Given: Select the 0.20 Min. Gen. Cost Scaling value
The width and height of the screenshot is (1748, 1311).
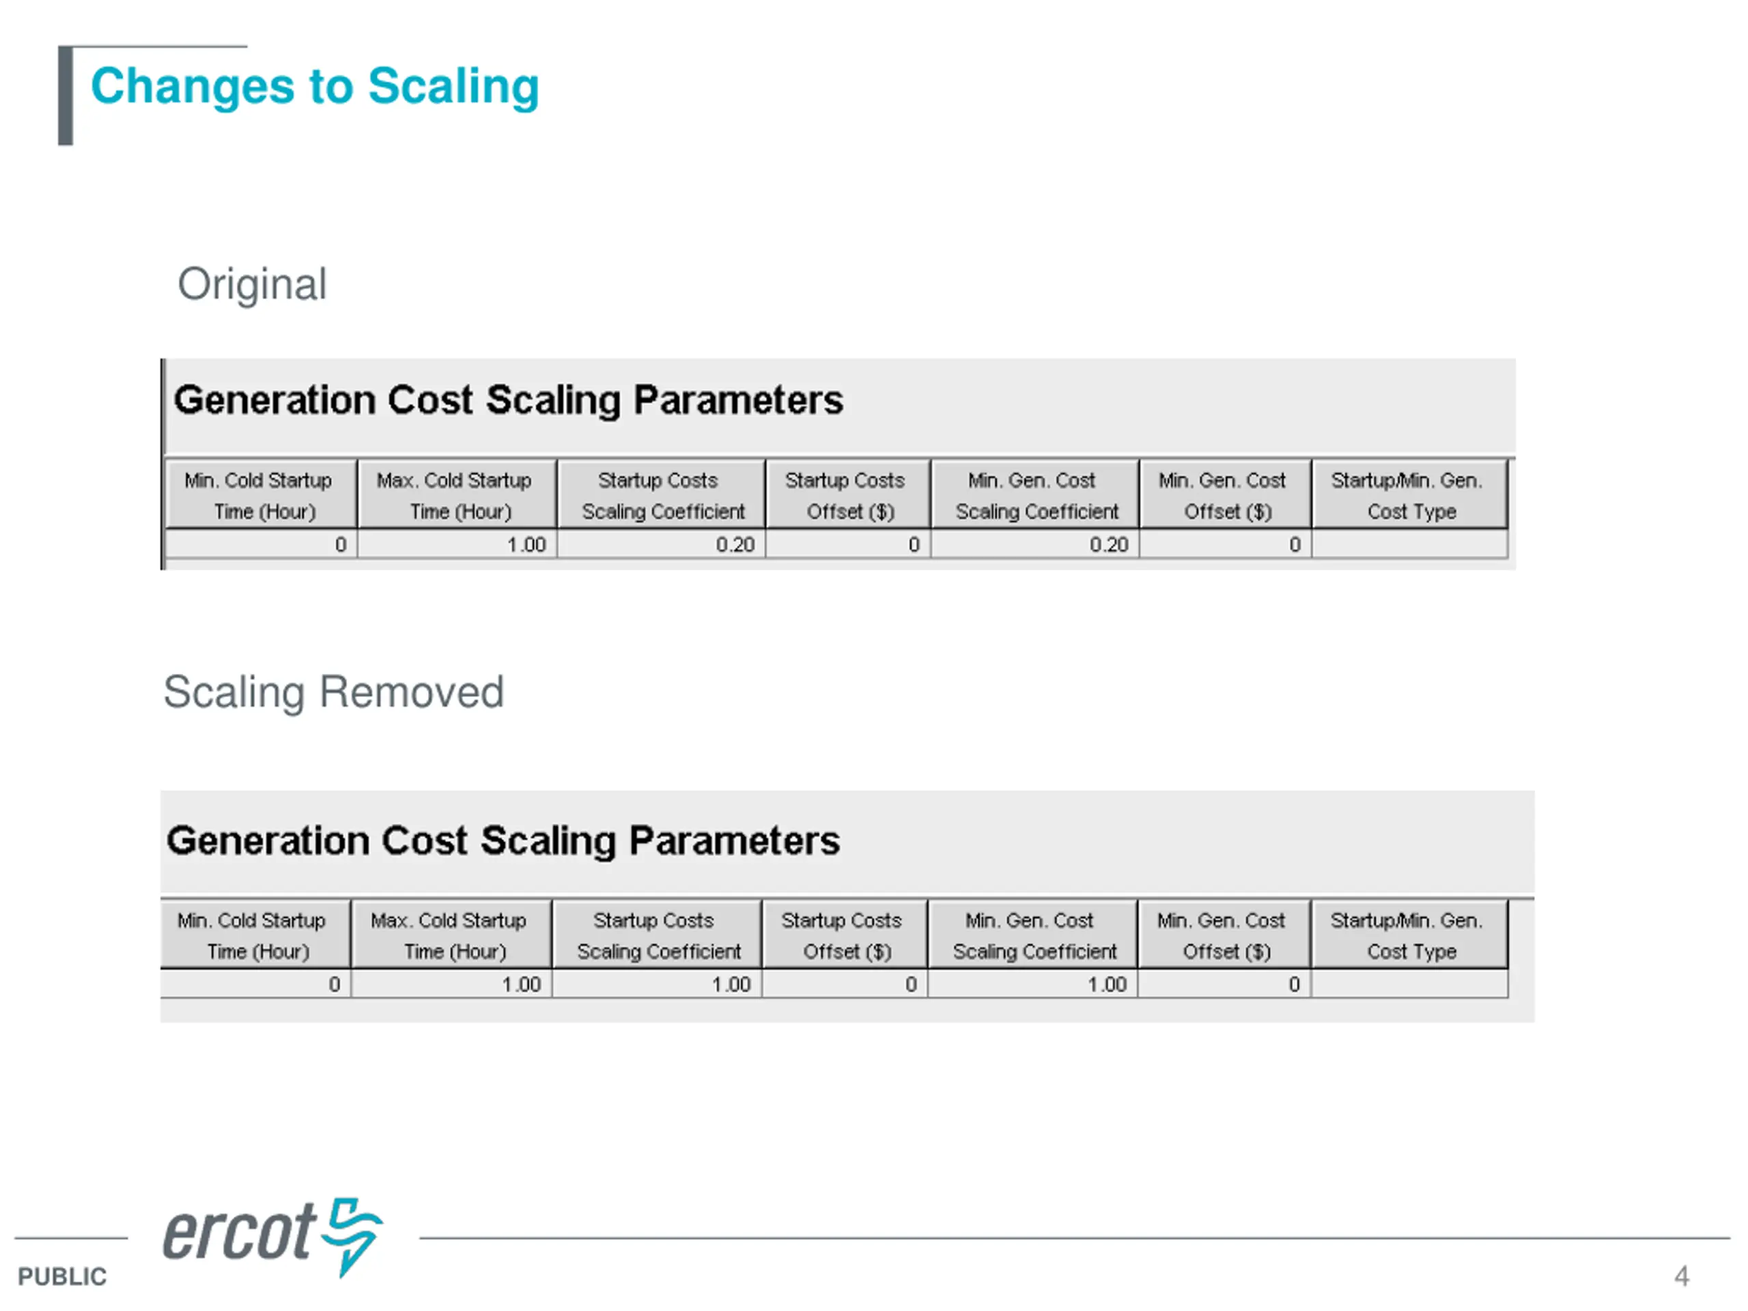Looking at the screenshot, I should (x=1035, y=544).
